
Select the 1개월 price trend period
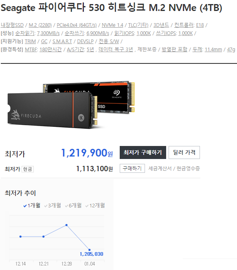point(32,205)
